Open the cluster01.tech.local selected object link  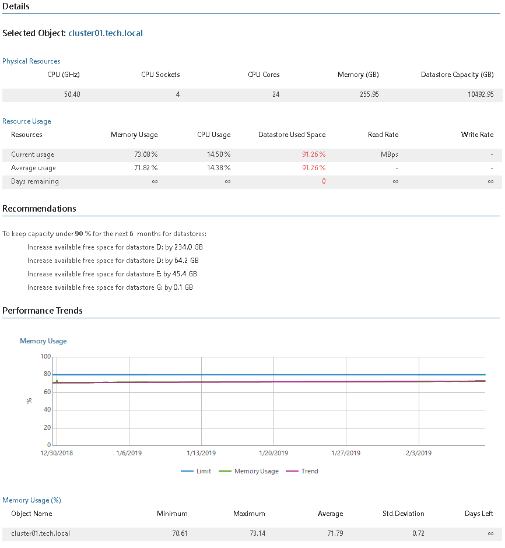(x=106, y=33)
